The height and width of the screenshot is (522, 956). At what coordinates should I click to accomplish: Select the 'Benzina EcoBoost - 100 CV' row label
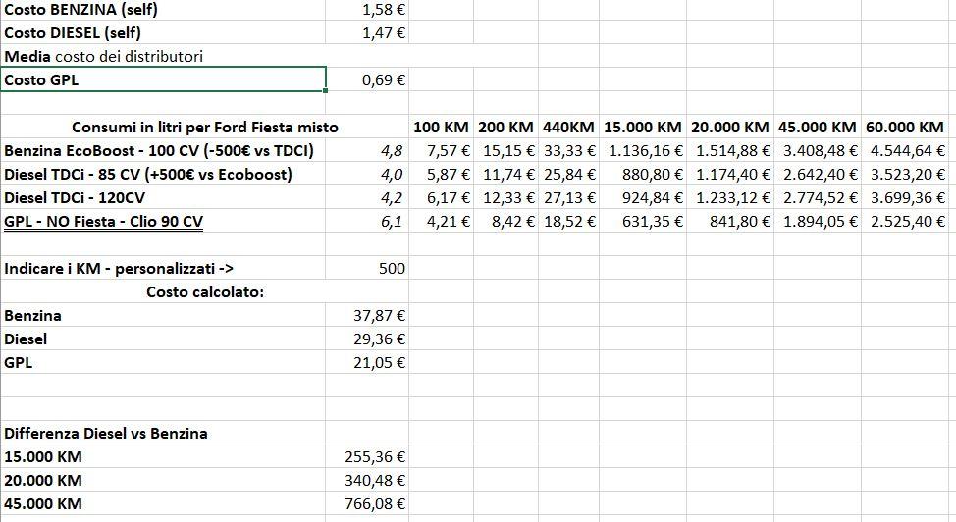pyautogui.click(x=163, y=151)
